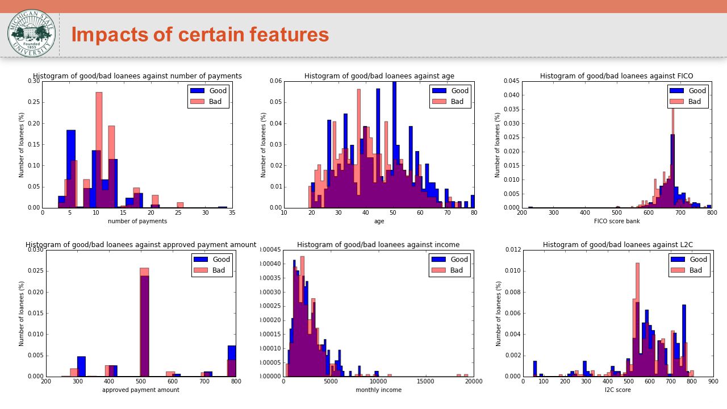Click Good swatch in income chart legend
The height and width of the screenshot is (409, 727).
440,260
